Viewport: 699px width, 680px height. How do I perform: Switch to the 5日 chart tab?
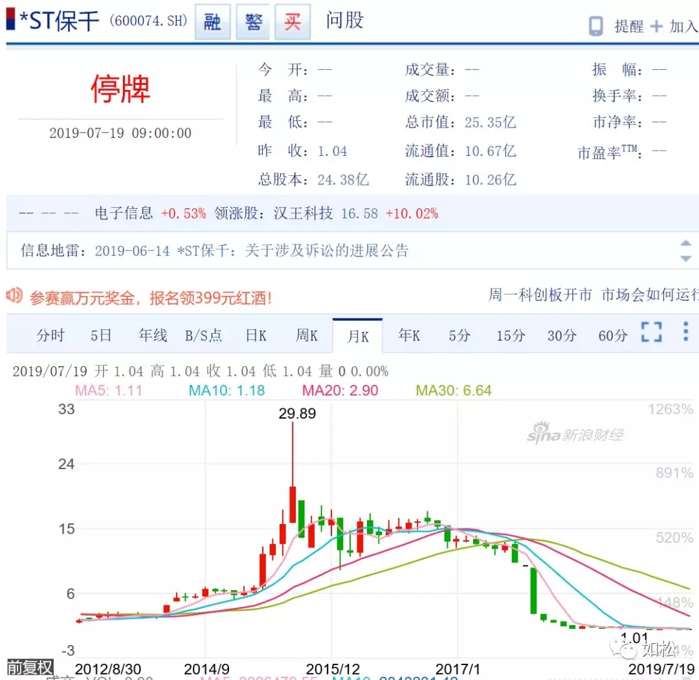101,336
